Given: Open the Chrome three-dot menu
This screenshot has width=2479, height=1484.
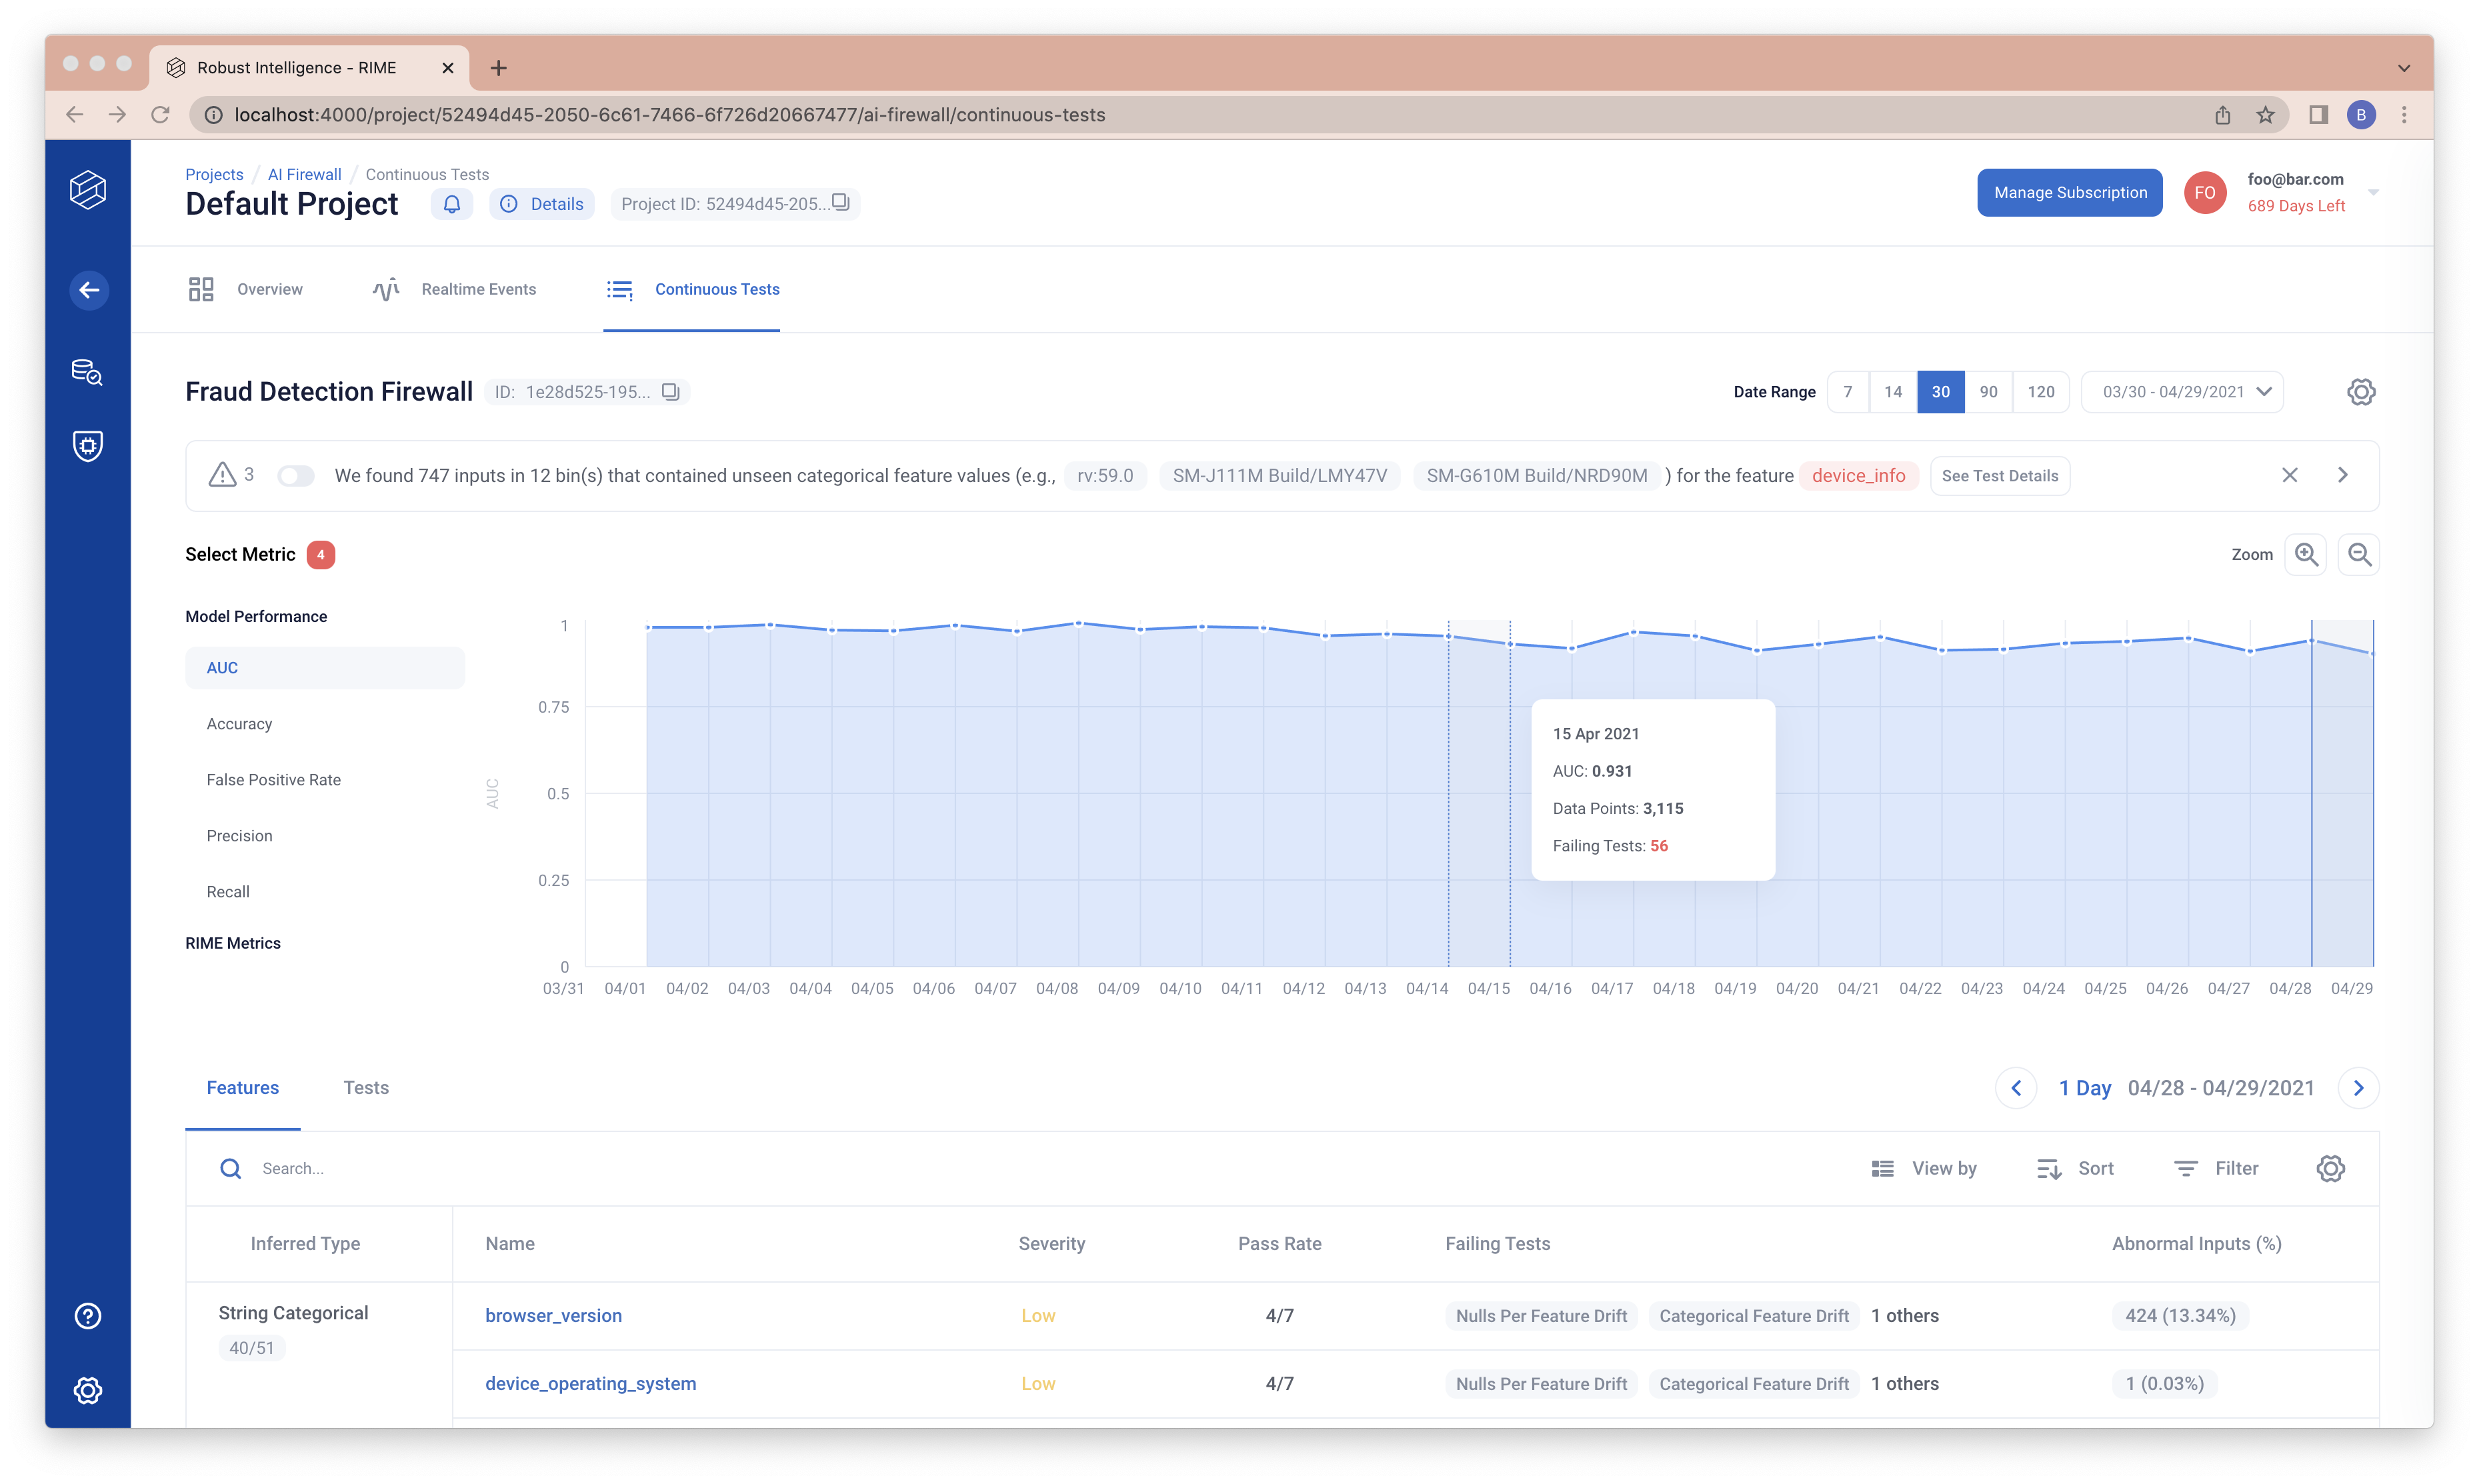Looking at the screenshot, I should point(2404,115).
